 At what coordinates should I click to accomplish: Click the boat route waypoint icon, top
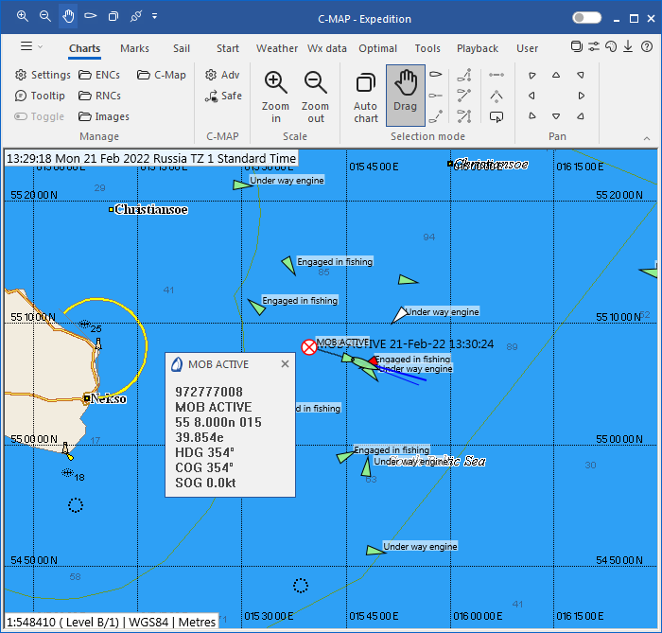pyautogui.click(x=464, y=75)
